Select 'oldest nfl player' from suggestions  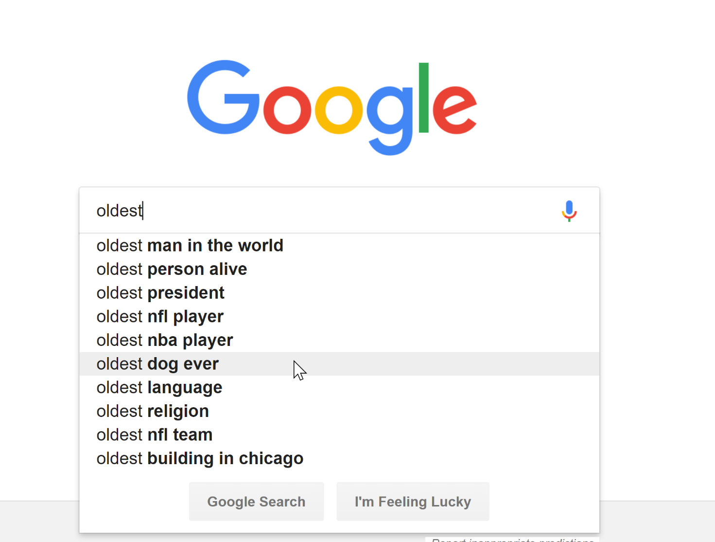coord(339,317)
